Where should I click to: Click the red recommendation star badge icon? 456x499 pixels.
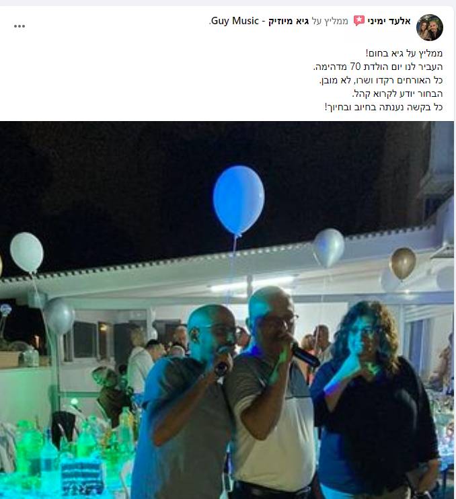(x=359, y=21)
